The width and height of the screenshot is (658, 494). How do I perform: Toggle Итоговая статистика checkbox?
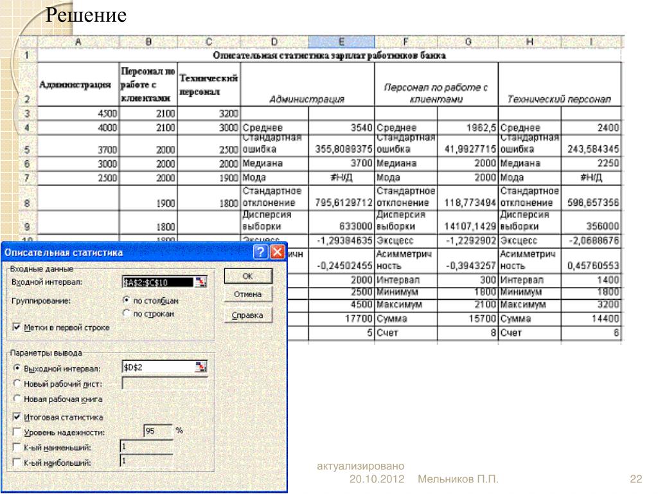(17, 417)
